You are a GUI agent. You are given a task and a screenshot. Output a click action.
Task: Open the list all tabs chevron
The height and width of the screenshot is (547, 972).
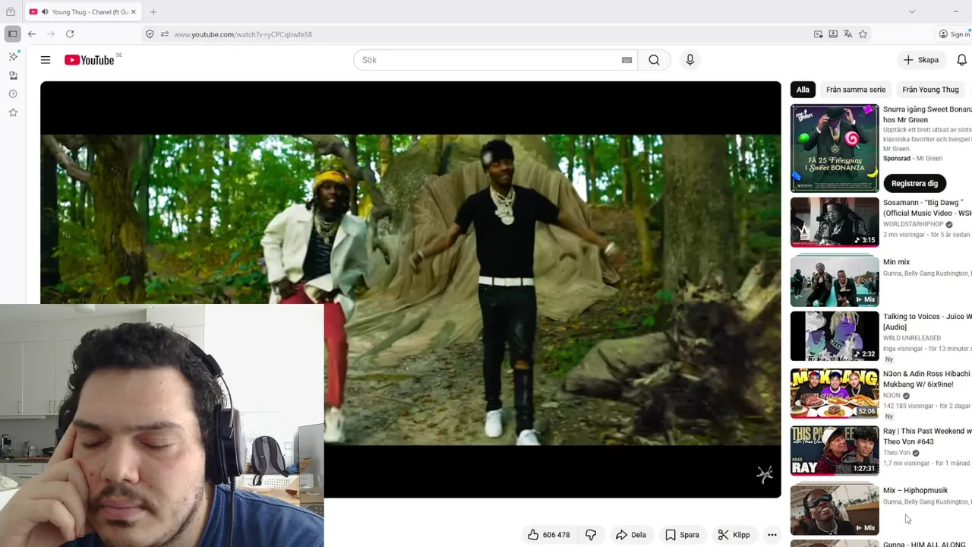[912, 11]
